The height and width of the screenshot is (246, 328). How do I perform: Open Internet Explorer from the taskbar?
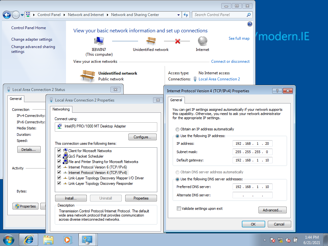pos(29,239)
